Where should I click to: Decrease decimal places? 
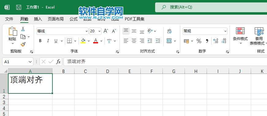224,41
